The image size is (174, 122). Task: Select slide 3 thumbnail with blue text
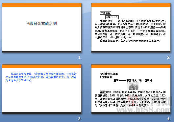point(42,89)
